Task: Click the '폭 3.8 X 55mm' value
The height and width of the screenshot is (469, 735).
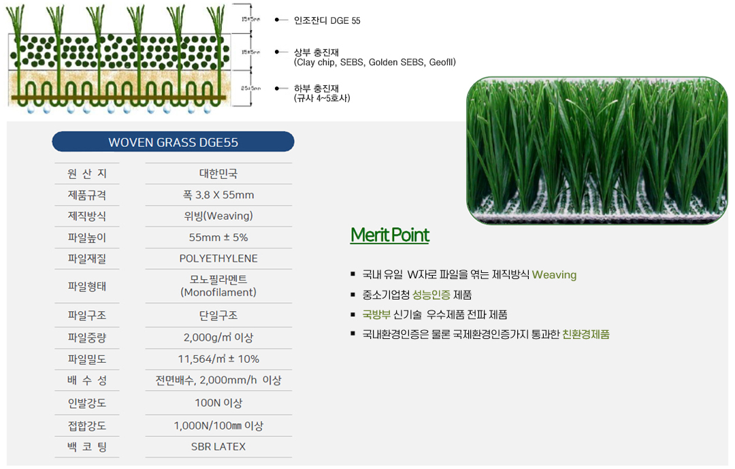Action: (218, 195)
